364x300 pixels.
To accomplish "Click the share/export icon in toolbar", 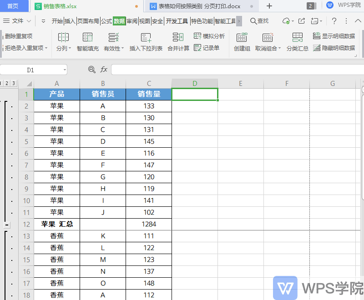I will [302, 21].
